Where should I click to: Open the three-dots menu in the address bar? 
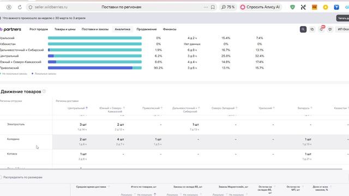tap(206, 7)
